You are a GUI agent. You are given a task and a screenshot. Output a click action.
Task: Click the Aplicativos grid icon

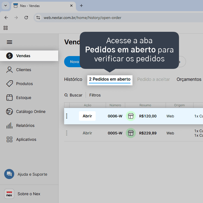click(x=9, y=139)
